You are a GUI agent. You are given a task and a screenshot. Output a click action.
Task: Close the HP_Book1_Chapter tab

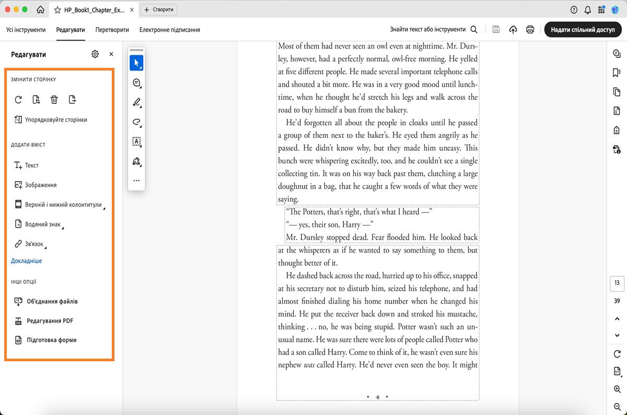pyautogui.click(x=131, y=10)
